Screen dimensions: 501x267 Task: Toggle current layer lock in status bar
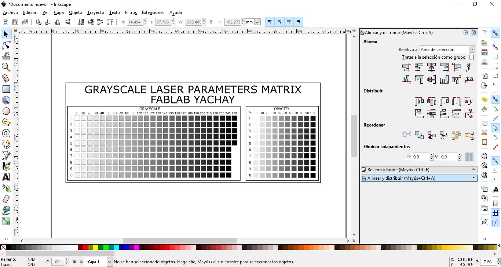(x=81, y=262)
